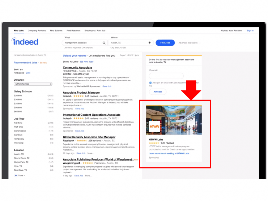The image size is (268, 201).
Task: Open Global Security Associate Site Manager listing
Action: click(x=89, y=137)
